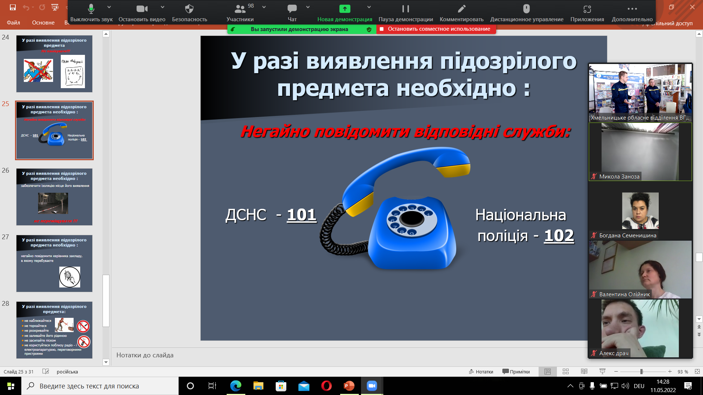
Task: Expand the video options arrow
Action: 163,7
